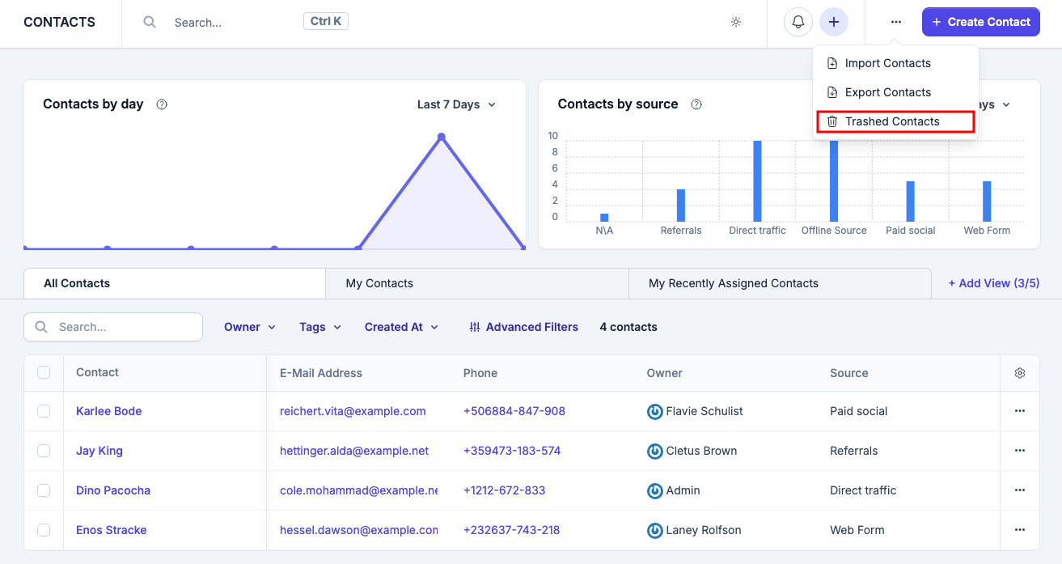The width and height of the screenshot is (1062, 564).
Task: Click the Advanced Filters sliders icon
Action: pyautogui.click(x=475, y=327)
